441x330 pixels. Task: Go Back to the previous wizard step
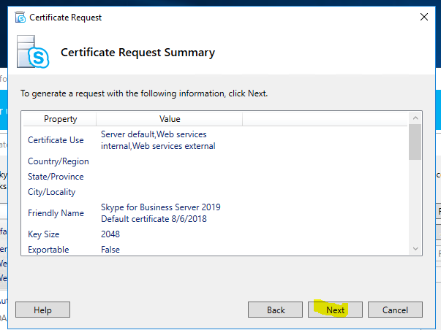coord(275,310)
